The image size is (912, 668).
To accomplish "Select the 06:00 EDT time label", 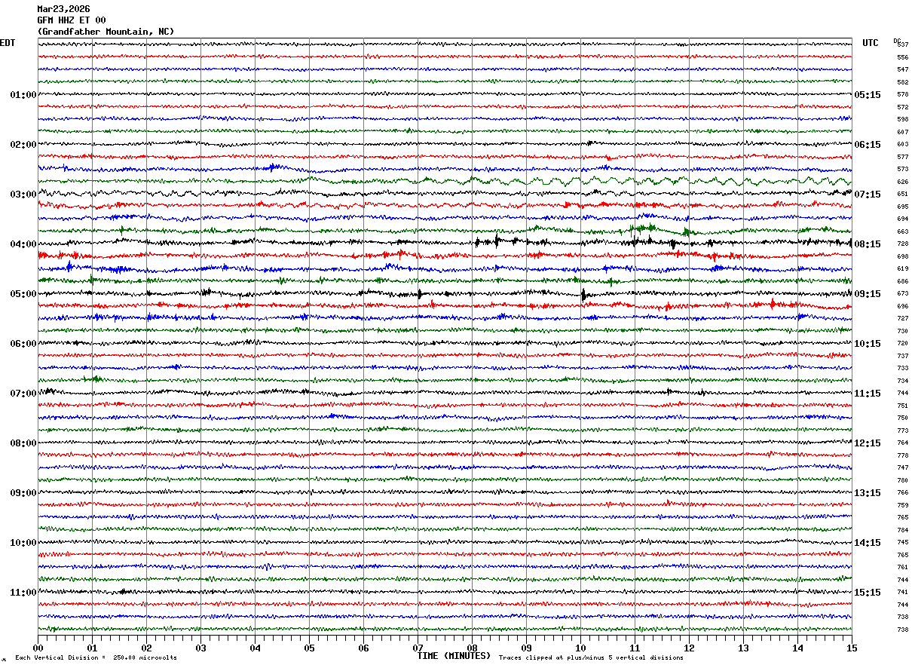I will point(23,344).
